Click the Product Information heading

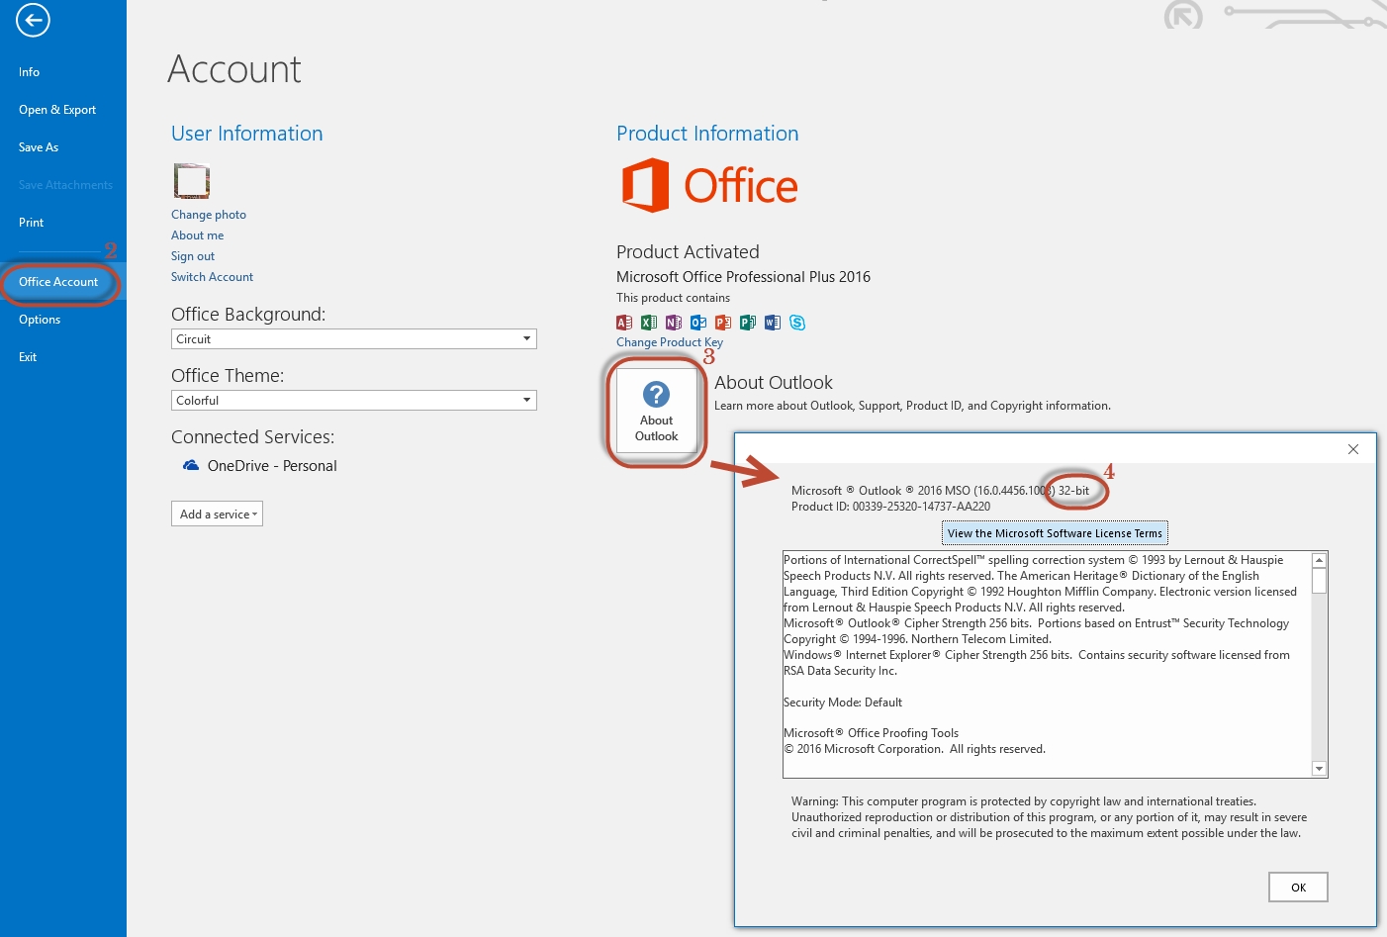[x=707, y=134]
